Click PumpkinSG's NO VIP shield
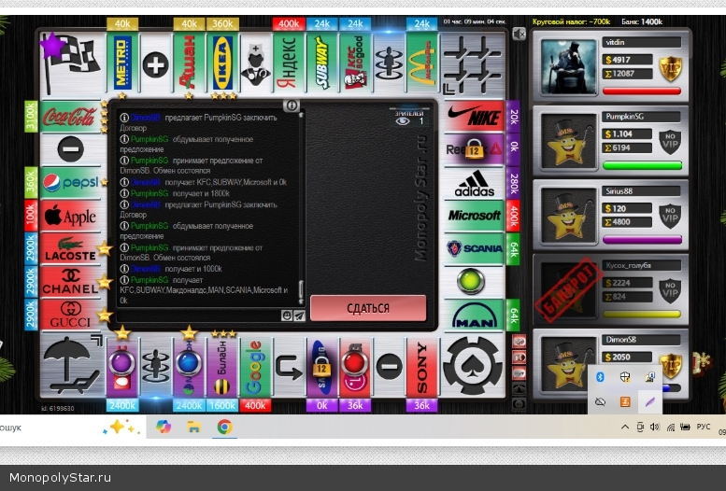 [x=670, y=142]
